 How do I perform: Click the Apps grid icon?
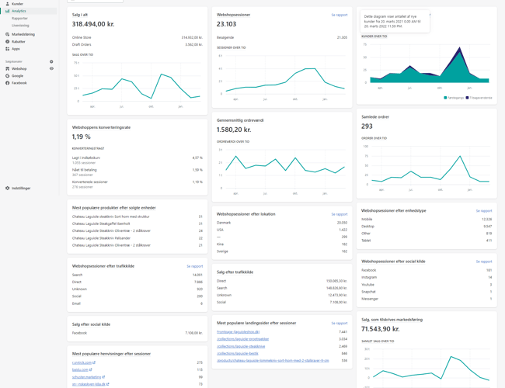(8, 49)
